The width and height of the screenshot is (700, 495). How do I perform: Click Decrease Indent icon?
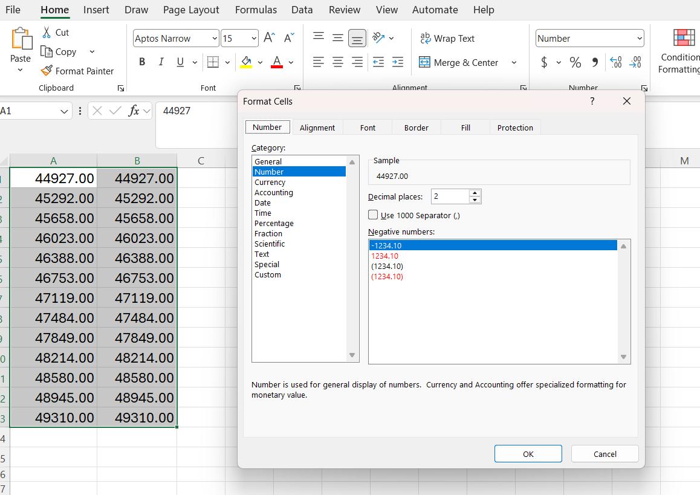378,62
